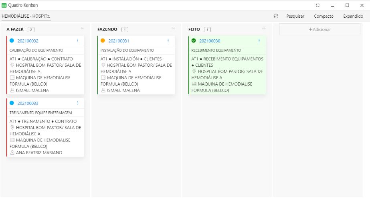The height and width of the screenshot is (198, 370).
Task: Click the FEITO column title
Action: pos(194,29)
